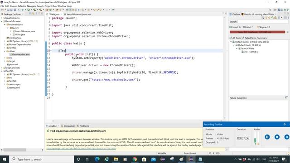Viewport: 290px width, 163px height.
Task: Click the Save toolbar icon
Action: point(8,10)
